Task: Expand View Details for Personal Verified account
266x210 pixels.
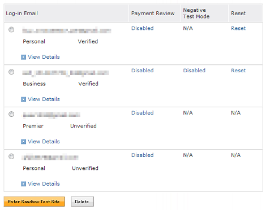Action: tap(44, 57)
